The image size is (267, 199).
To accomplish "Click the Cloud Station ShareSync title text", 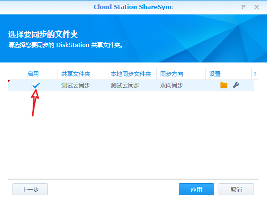I will [x=133, y=7].
